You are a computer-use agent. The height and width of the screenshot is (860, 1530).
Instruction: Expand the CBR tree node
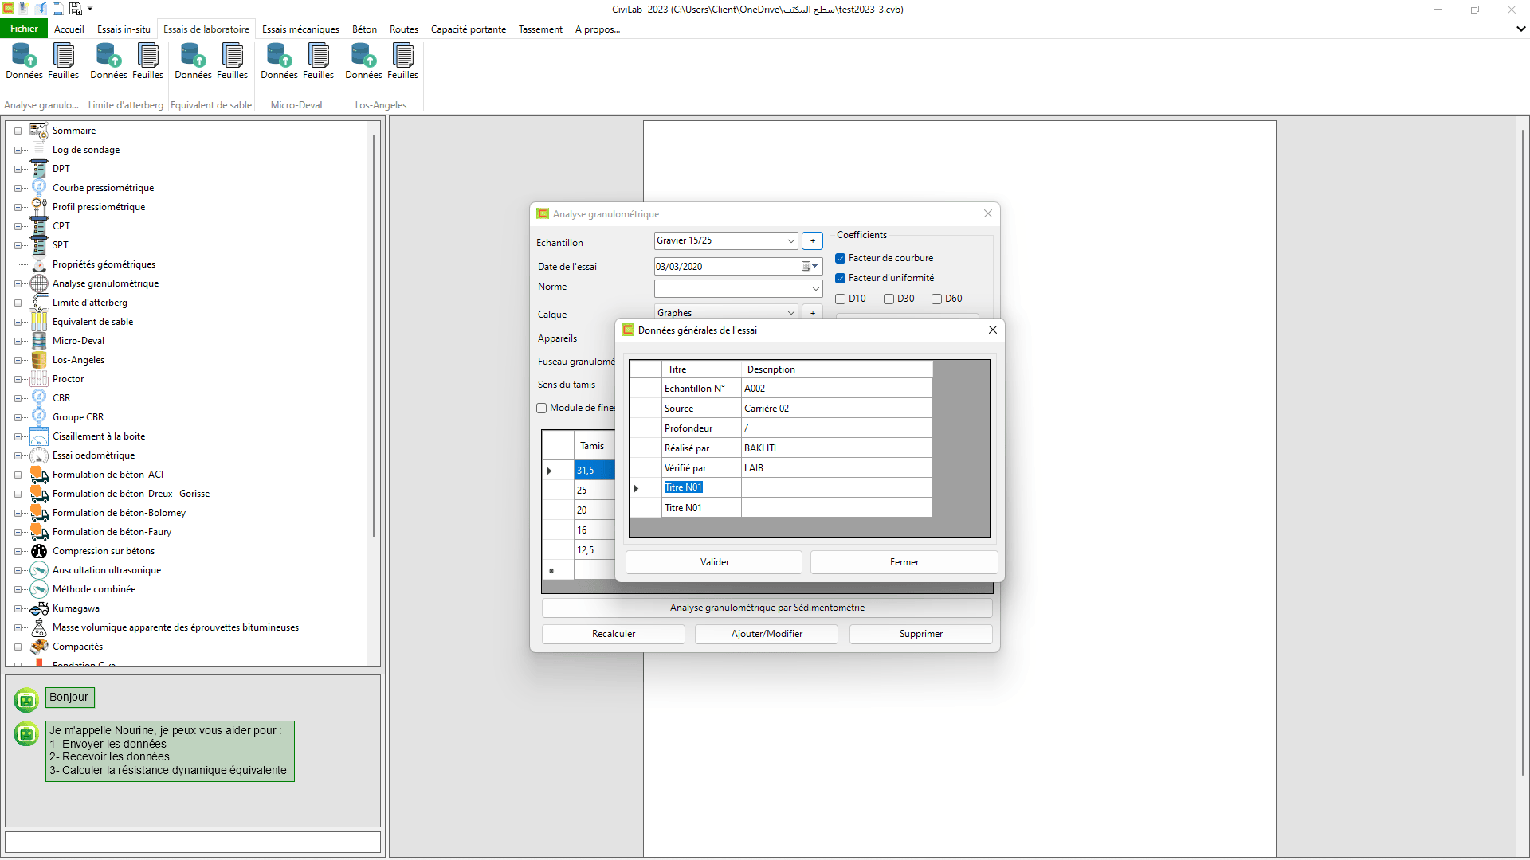tap(18, 398)
